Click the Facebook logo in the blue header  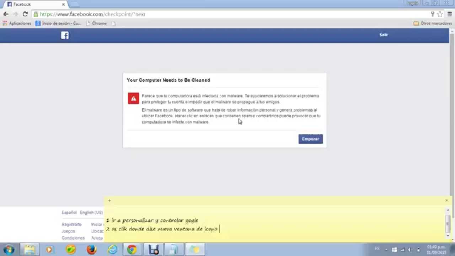pos(65,35)
